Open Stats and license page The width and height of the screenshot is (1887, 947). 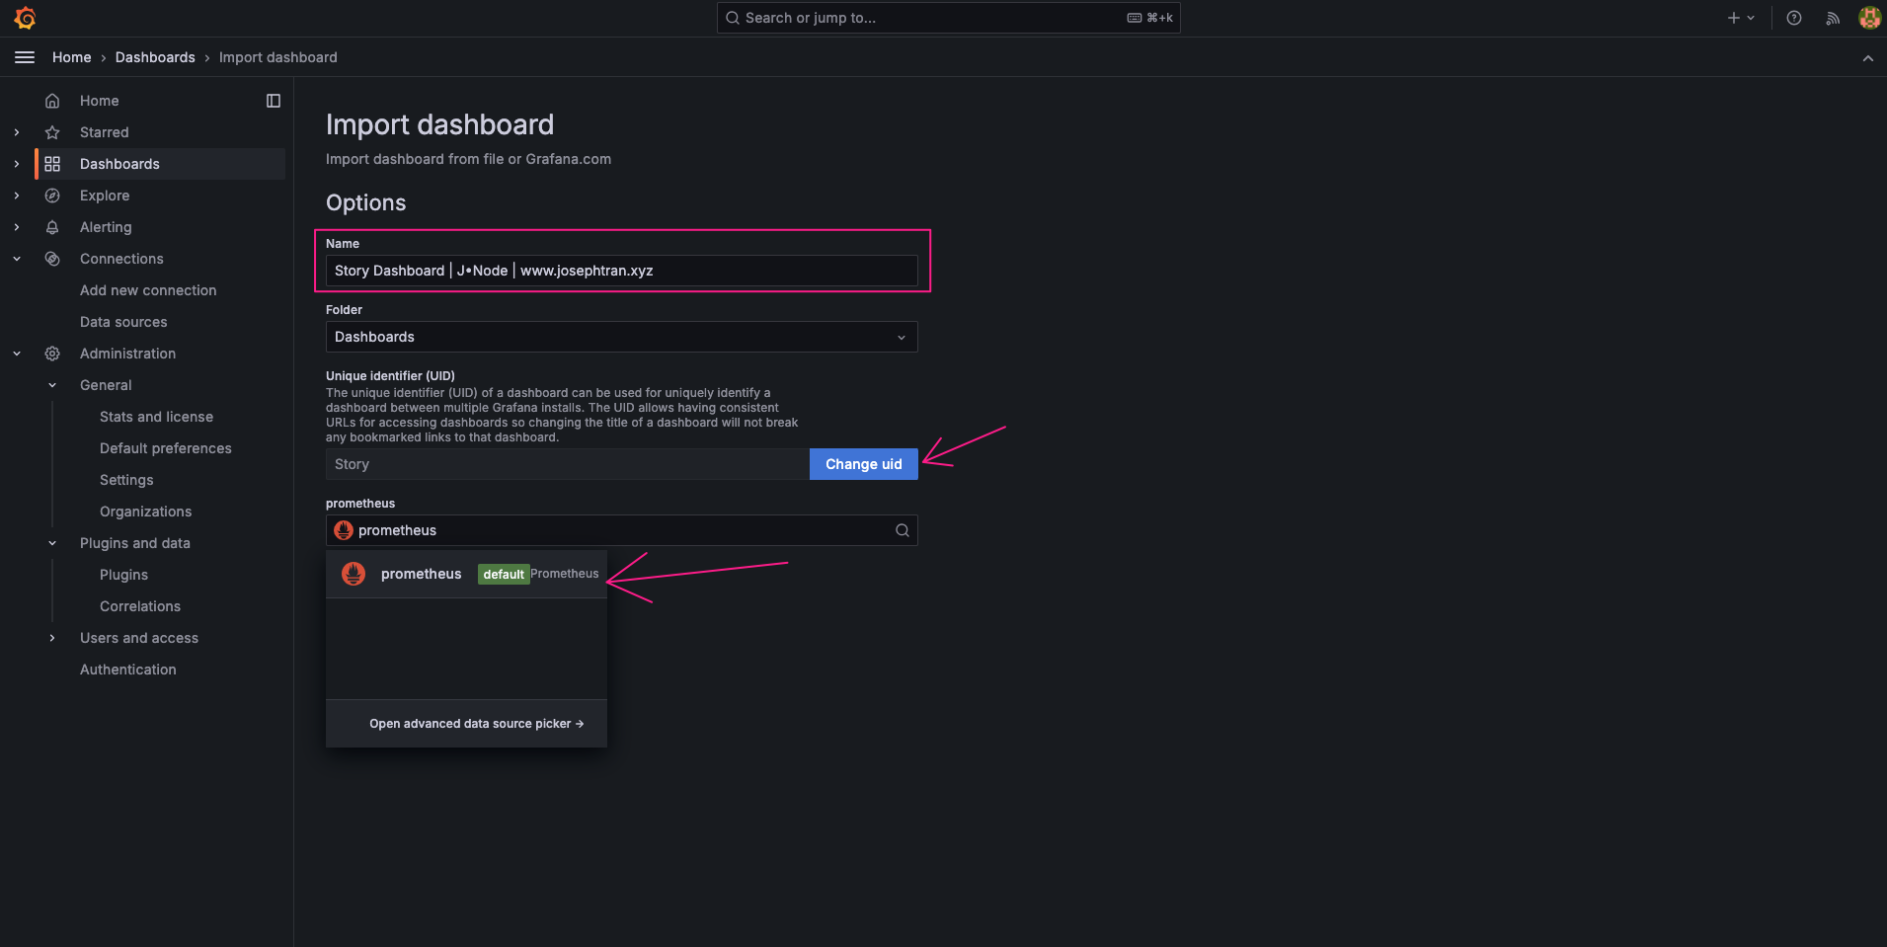[156, 417]
